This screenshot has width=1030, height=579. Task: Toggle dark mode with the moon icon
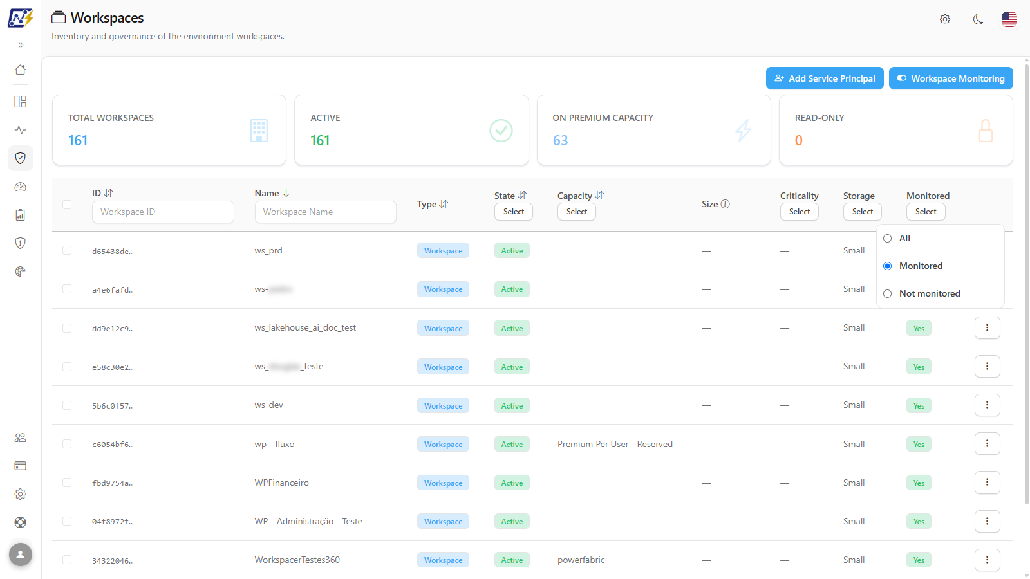978,19
